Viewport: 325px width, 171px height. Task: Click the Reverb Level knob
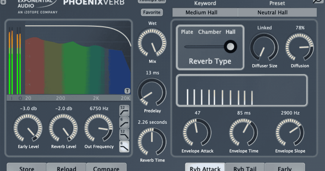[63, 128]
